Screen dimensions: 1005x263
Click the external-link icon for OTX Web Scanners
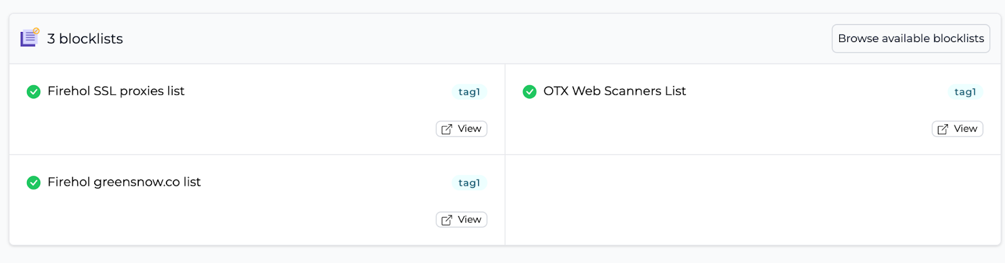coord(943,129)
